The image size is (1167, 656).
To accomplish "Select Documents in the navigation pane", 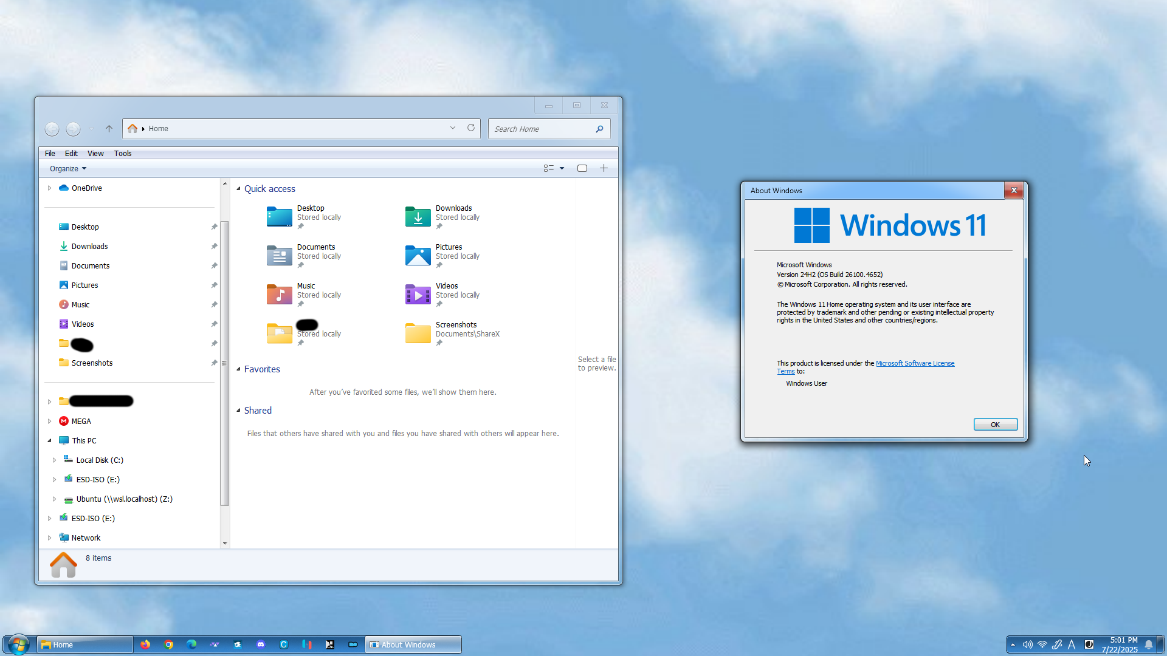I will 91,266.
